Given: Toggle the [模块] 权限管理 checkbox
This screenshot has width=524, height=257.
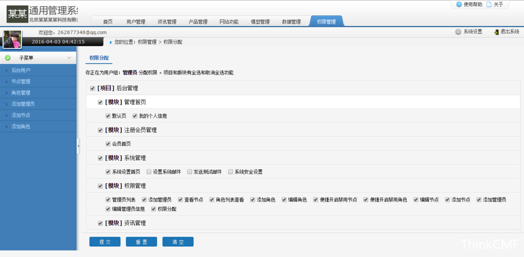Looking at the screenshot, I should pos(100,186).
